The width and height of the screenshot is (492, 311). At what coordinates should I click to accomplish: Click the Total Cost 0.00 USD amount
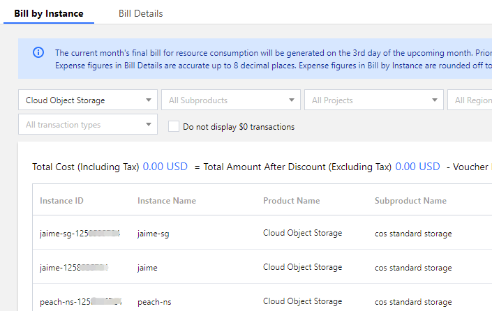coord(165,167)
